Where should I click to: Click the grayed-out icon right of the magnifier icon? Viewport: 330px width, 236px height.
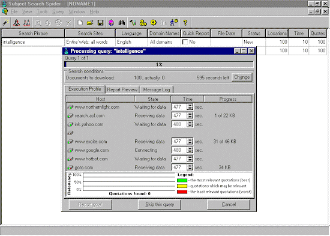[48, 23]
